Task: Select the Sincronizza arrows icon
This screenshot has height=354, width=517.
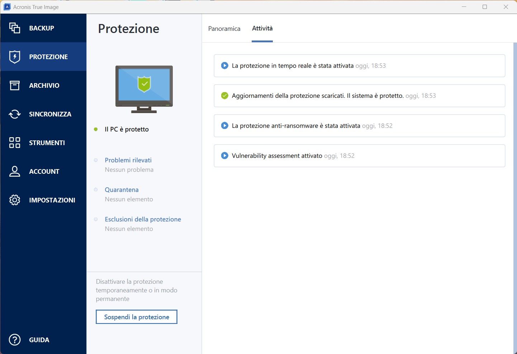Action: click(15, 114)
